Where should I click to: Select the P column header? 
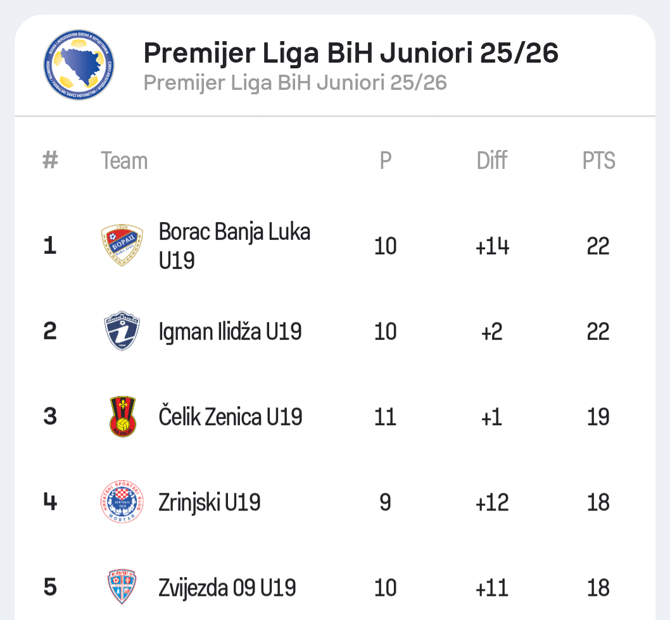(x=384, y=161)
